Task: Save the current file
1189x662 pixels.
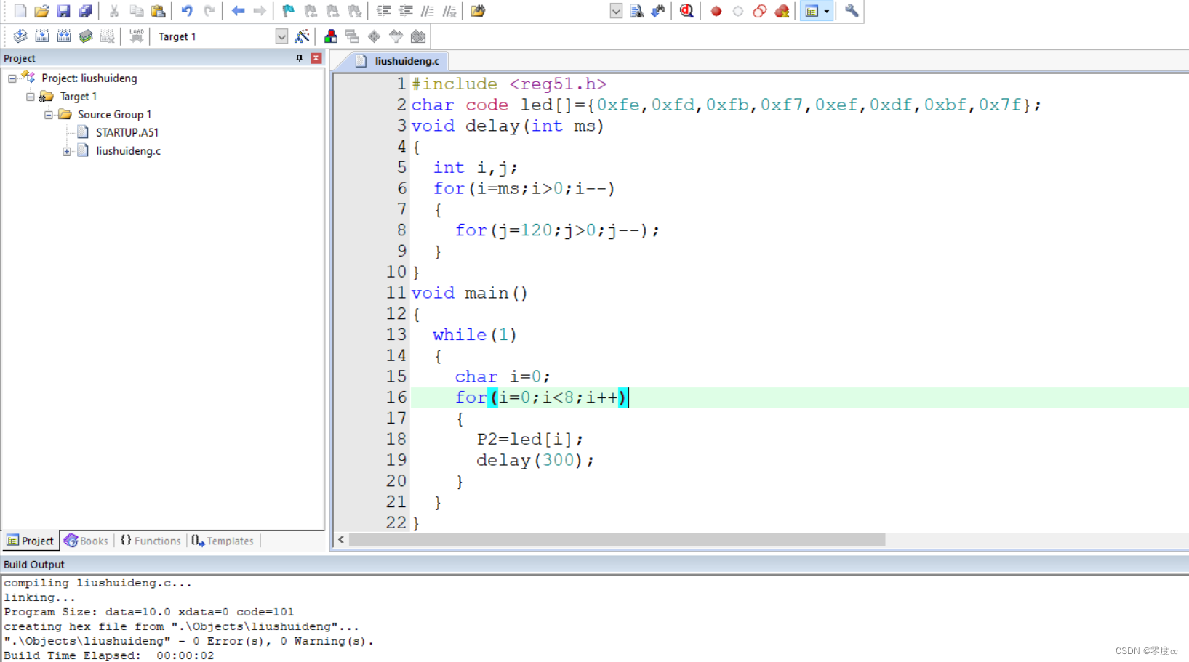Action: (x=63, y=11)
